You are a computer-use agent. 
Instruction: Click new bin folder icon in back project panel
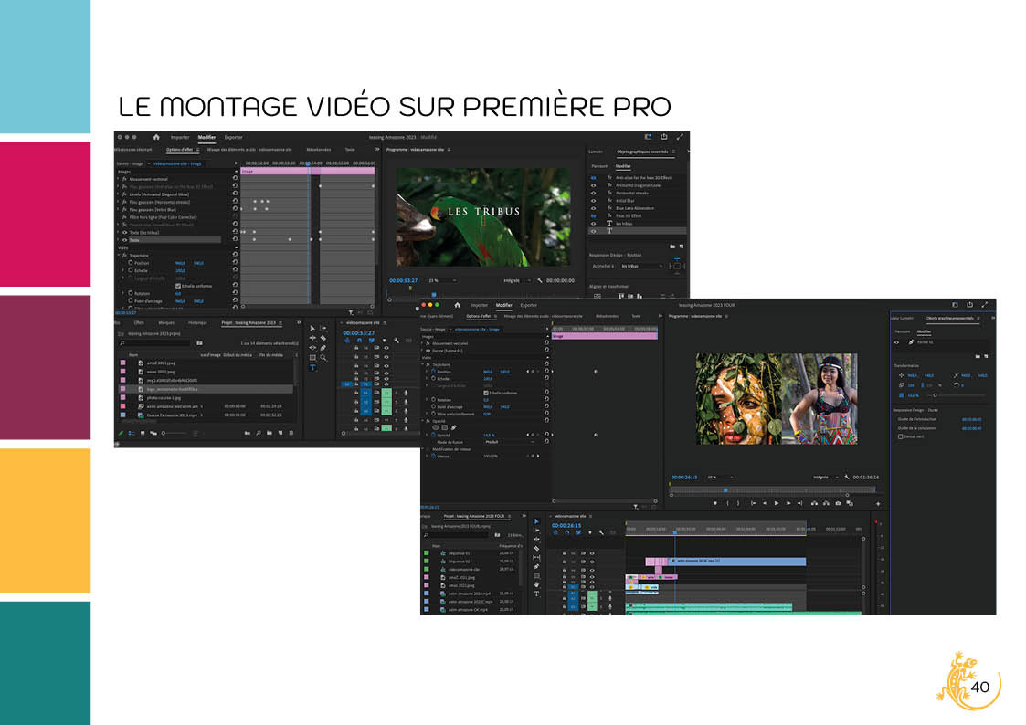pyautogui.click(x=270, y=433)
